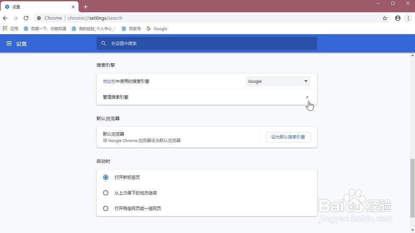Open 我的经验_个人中心 bookmark

[x=93, y=29]
